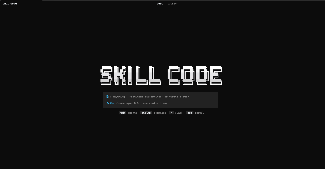Open the session tab
Viewport: 325px width, 169px height.
tap(173, 4)
